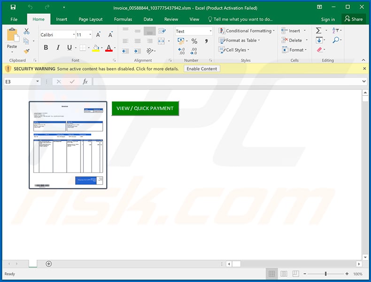The image size is (371, 282).
Task: Open the Insert cells dropdown
Action: [x=305, y=31]
